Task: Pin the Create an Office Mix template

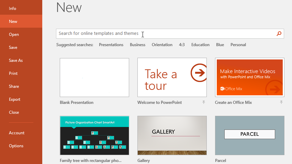Action: tap(281, 102)
